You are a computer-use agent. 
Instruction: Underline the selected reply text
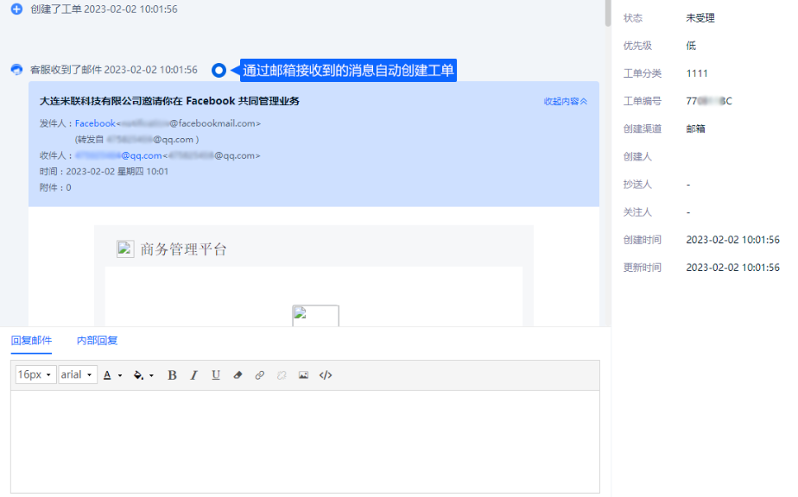pos(216,375)
